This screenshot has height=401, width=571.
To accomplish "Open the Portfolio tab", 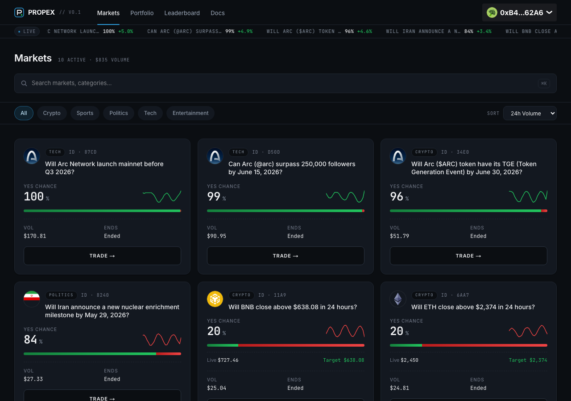I will click(142, 13).
